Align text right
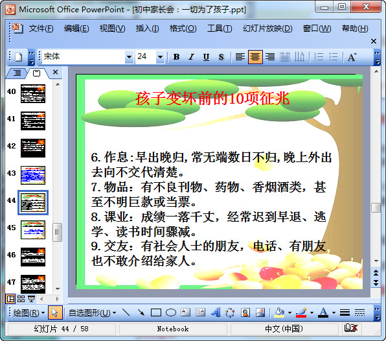 tap(270, 57)
